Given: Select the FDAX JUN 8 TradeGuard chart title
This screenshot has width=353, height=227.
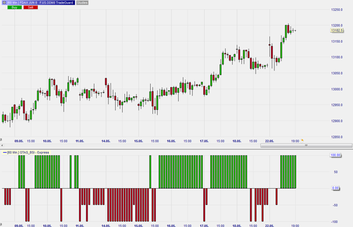Looking at the screenshot, I should [40, 3].
